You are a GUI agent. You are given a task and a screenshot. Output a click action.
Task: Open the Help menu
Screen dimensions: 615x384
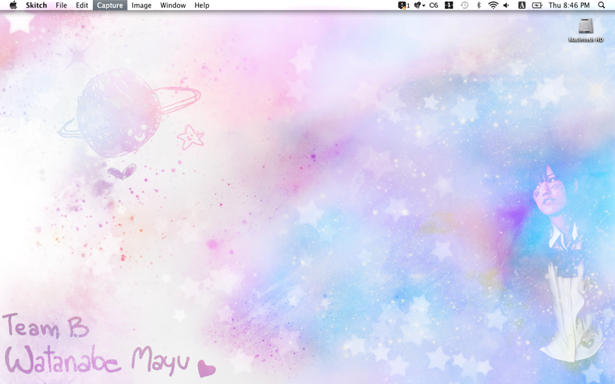[202, 5]
